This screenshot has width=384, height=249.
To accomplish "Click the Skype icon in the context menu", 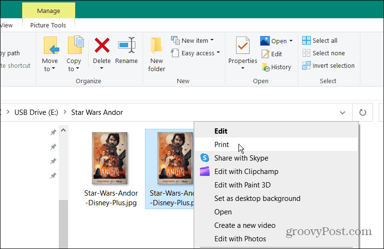I will pyautogui.click(x=205, y=158).
